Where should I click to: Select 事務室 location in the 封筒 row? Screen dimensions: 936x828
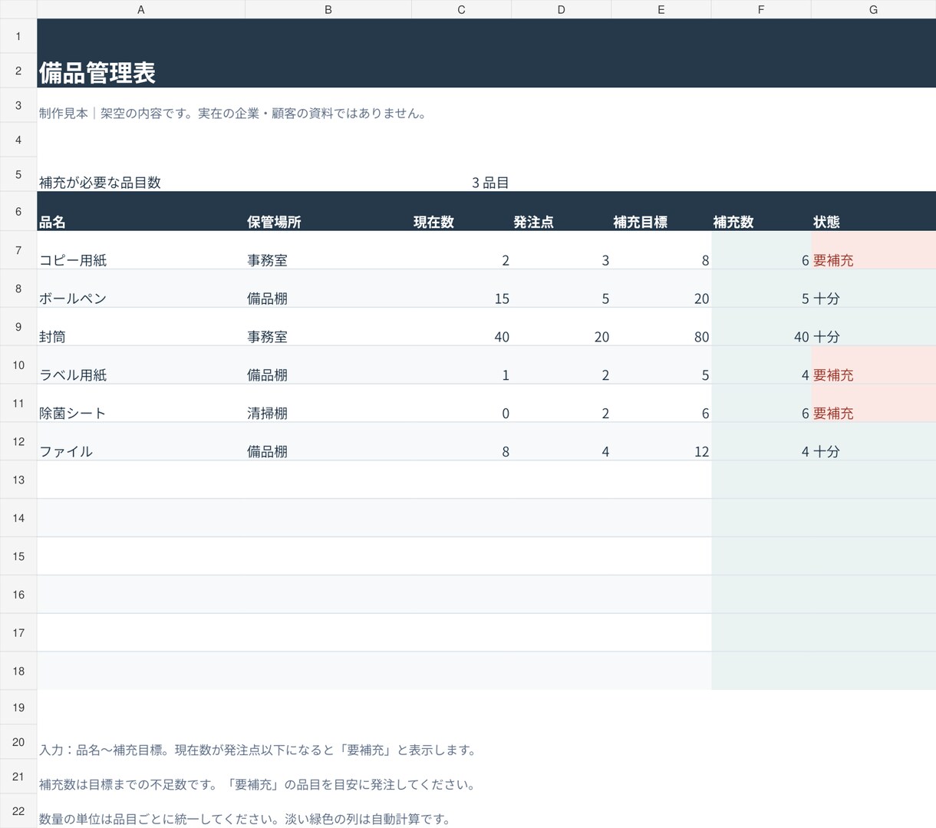click(328, 327)
